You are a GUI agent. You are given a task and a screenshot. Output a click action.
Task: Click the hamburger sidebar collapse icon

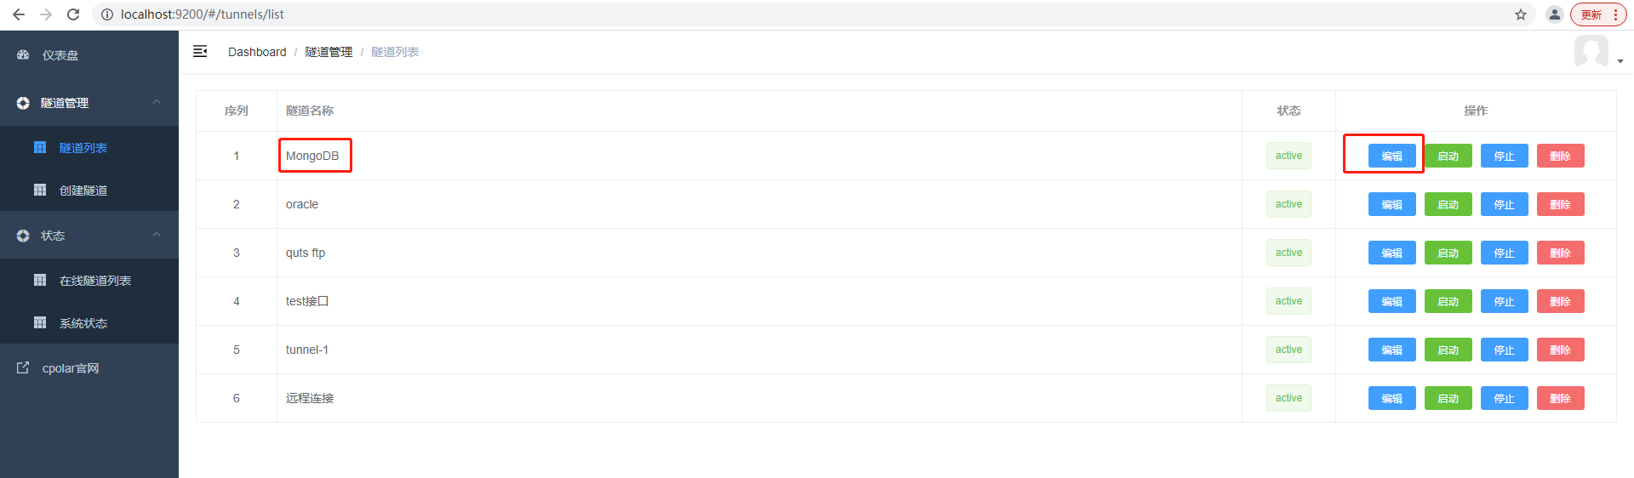point(200,52)
